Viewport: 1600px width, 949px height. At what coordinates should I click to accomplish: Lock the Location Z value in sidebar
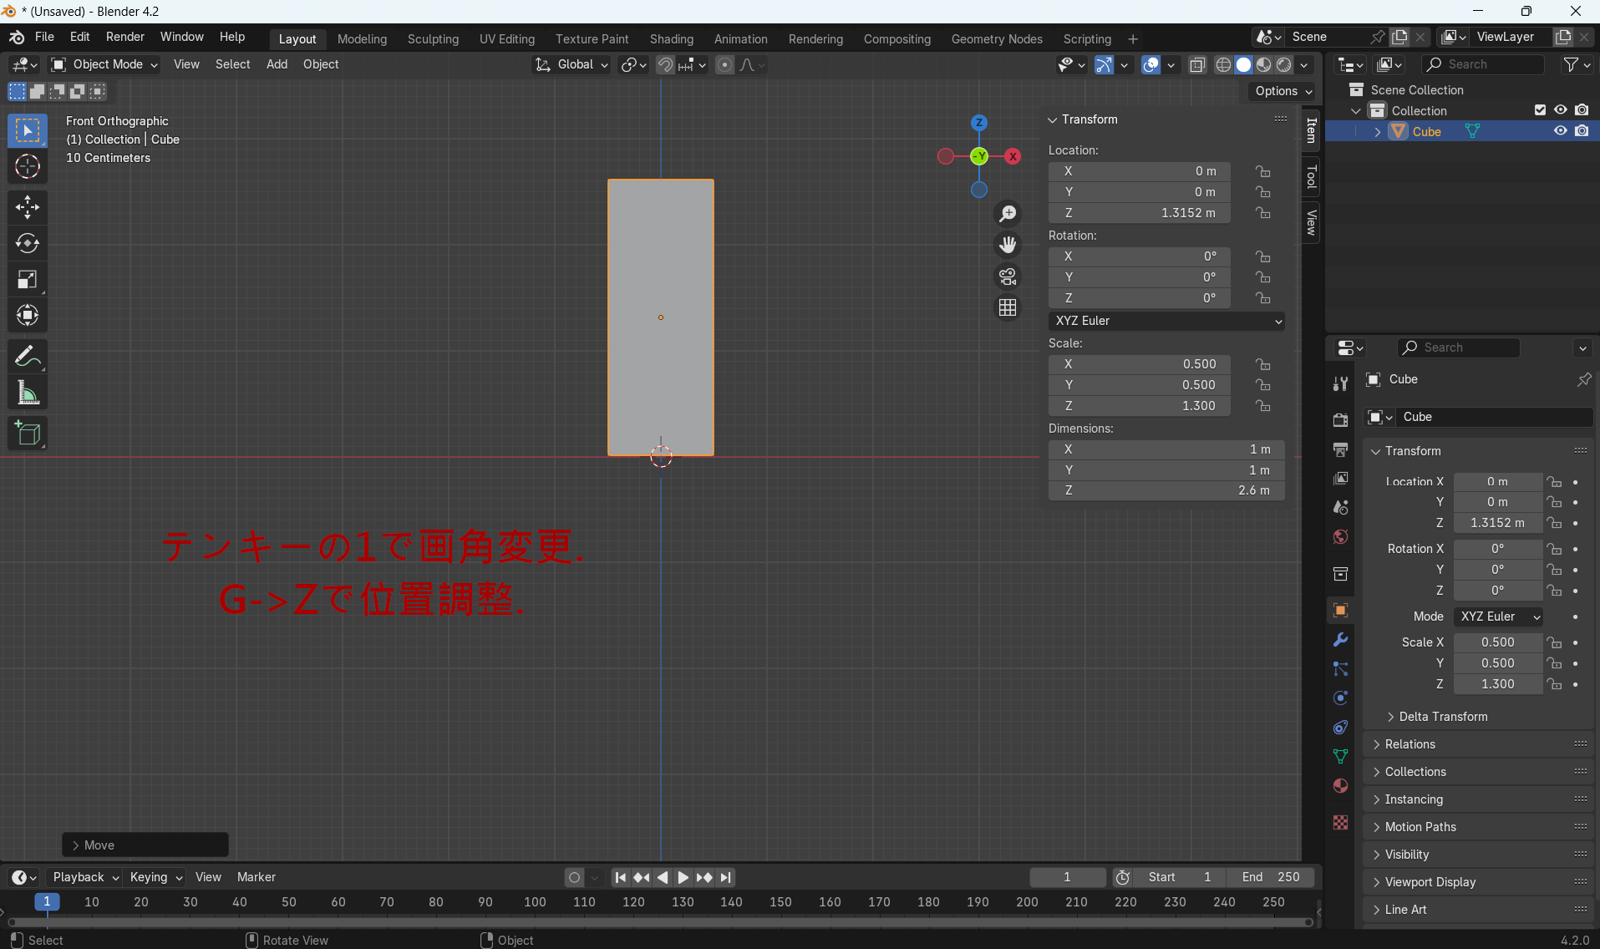tap(1263, 213)
